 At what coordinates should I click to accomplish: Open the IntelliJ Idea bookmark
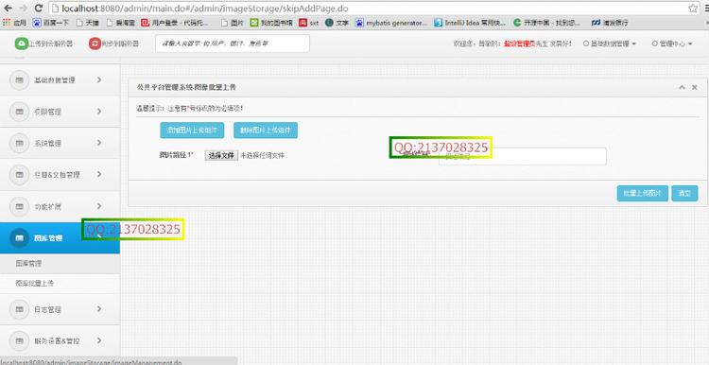pos(470,22)
